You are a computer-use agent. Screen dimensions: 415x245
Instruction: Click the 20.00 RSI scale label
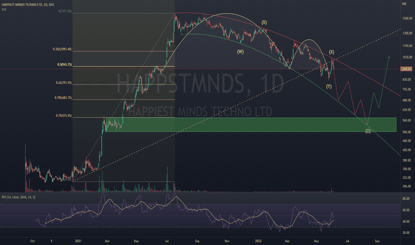406,233
